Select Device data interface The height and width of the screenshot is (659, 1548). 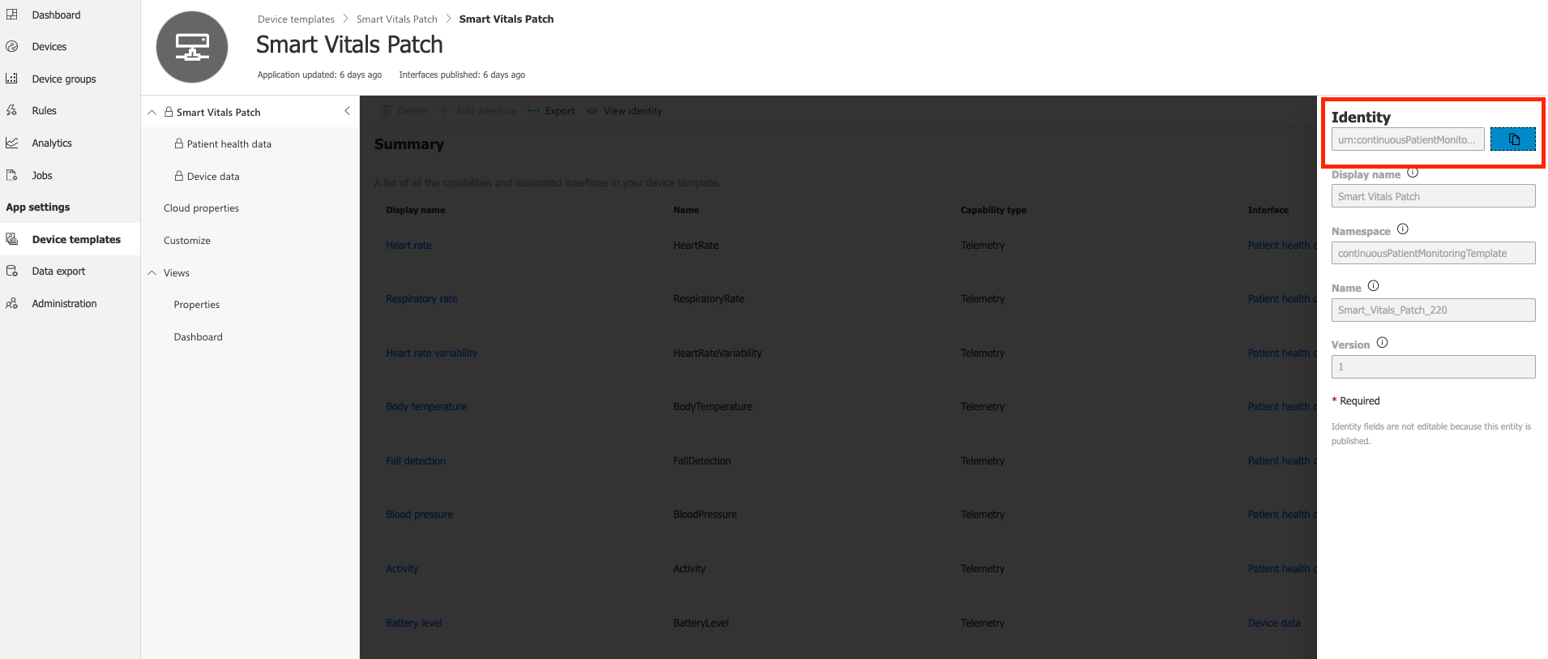pos(213,177)
